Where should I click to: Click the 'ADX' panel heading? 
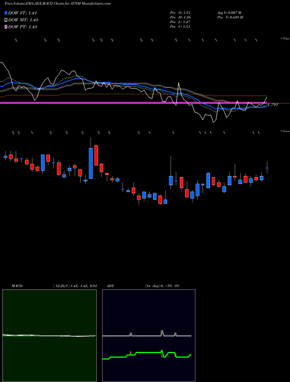coord(111,286)
